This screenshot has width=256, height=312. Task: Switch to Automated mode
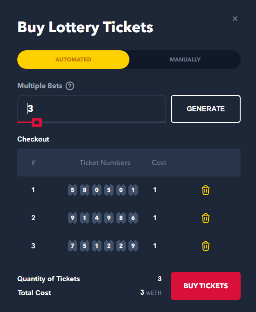click(x=73, y=60)
